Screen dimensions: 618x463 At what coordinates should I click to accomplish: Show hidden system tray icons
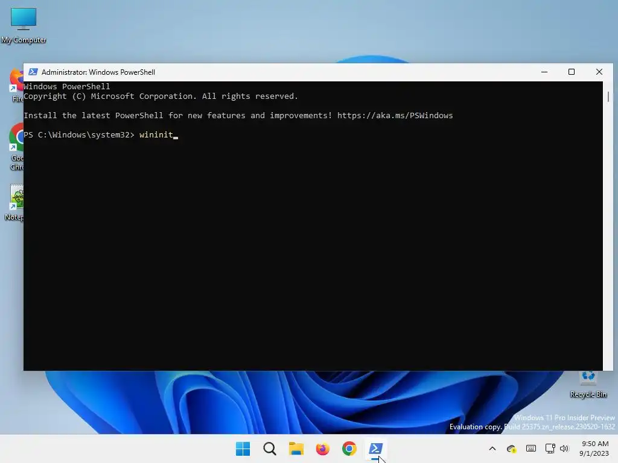pos(492,449)
